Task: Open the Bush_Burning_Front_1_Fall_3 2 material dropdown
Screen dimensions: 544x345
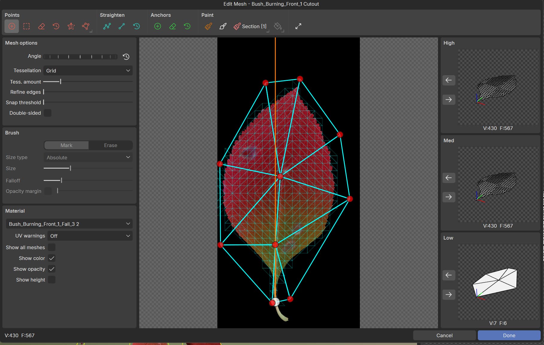Action: [x=69, y=224]
